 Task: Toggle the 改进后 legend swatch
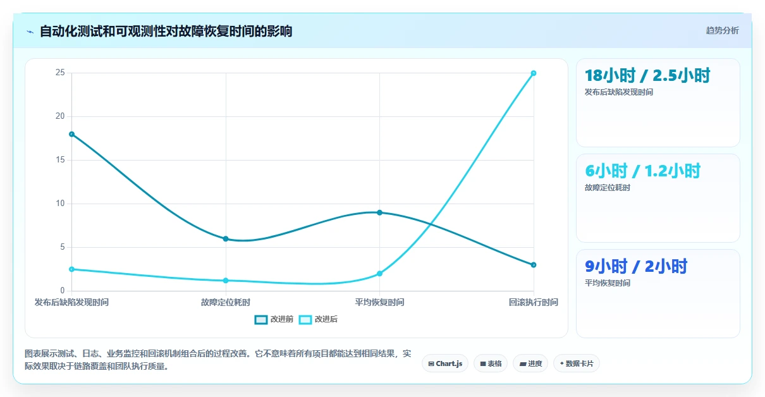[305, 319]
